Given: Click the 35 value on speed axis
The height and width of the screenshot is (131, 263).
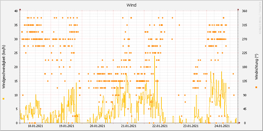Looking at the screenshot, I should click(x=16, y=25).
